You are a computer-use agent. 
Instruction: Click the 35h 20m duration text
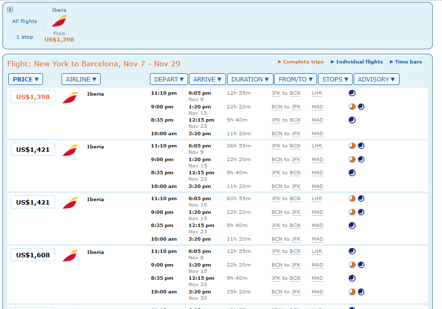tap(239, 292)
